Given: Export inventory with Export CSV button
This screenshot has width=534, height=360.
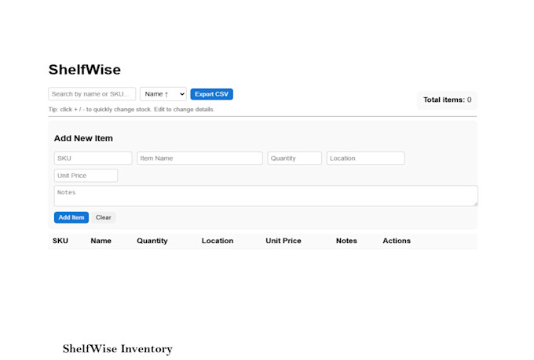Looking at the screenshot, I should pyautogui.click(x=211, y=94).
